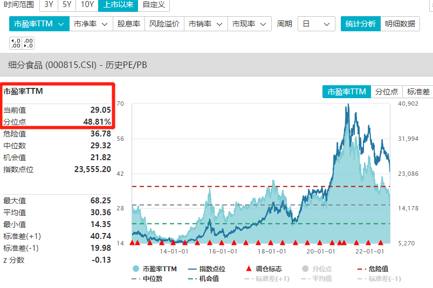The width and height of the screenshot is (433, 288).
Task: Switch to the 分位点 chart tab
Action: (387, 92)
